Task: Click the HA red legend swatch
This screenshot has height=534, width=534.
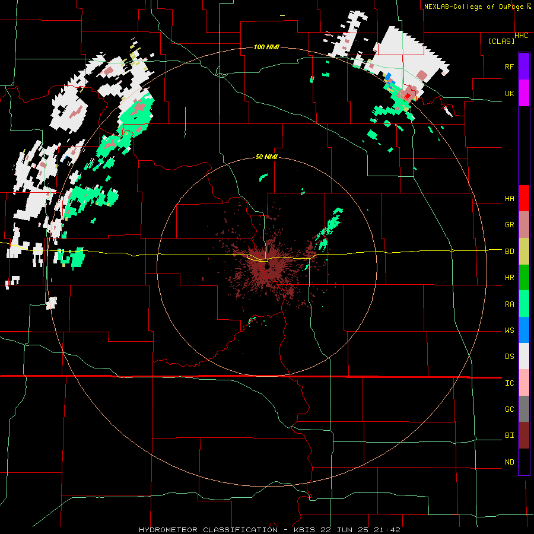Action: pyautogui.click(x=524, y=198)
